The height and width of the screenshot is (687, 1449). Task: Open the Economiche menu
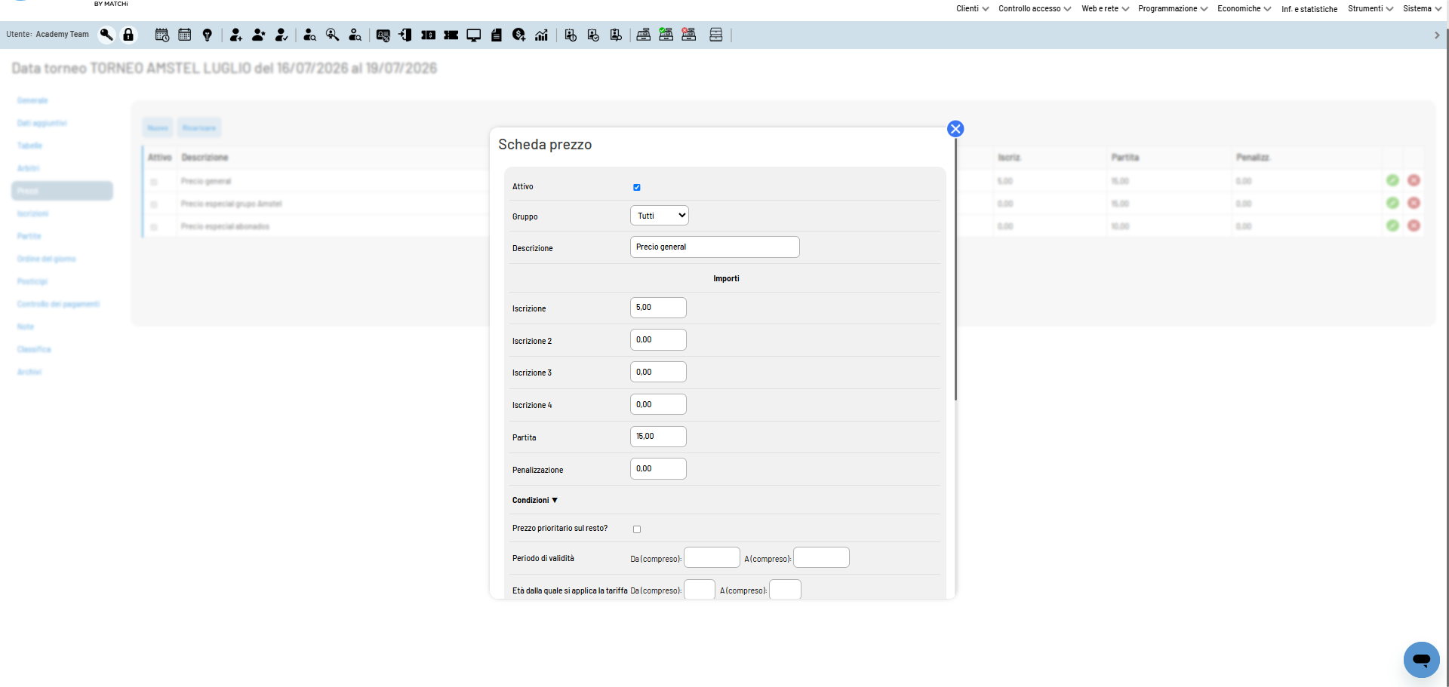pos(1244,9)
